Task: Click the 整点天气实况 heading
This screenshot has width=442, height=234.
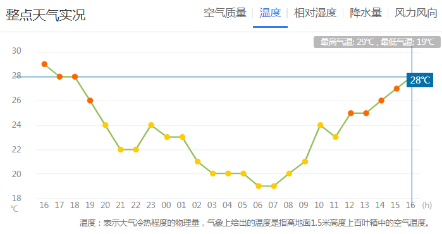Action: coord(46,15)
